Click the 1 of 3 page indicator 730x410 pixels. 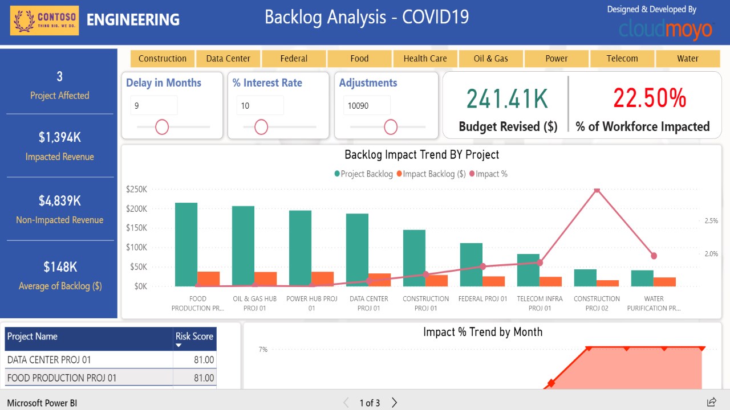[370, 403]
